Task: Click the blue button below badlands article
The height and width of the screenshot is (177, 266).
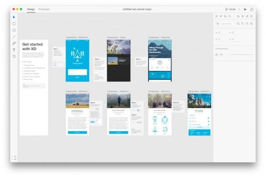Action: (x=77, y=132)
